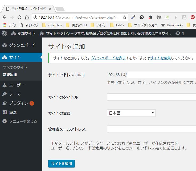Reload the current page

pyautogui.click(x=19, y=17)
